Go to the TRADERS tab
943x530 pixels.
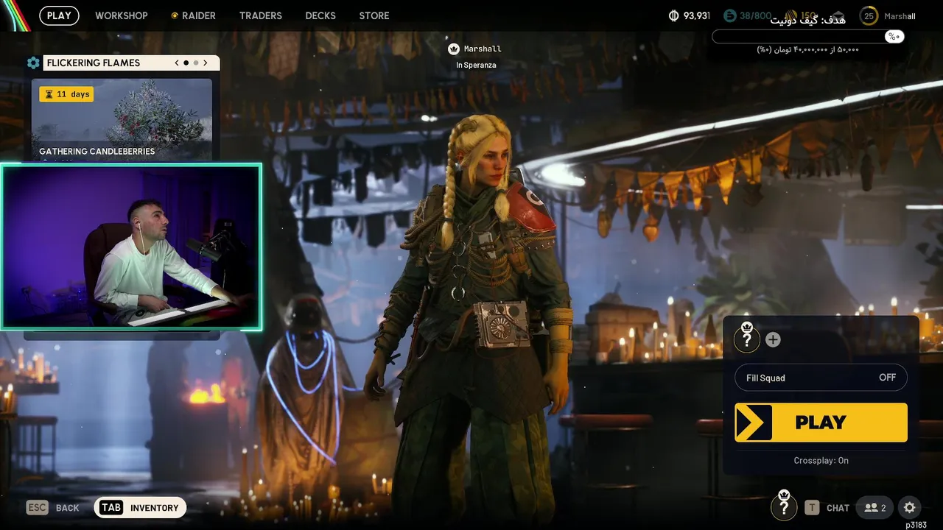click(261, 15)
